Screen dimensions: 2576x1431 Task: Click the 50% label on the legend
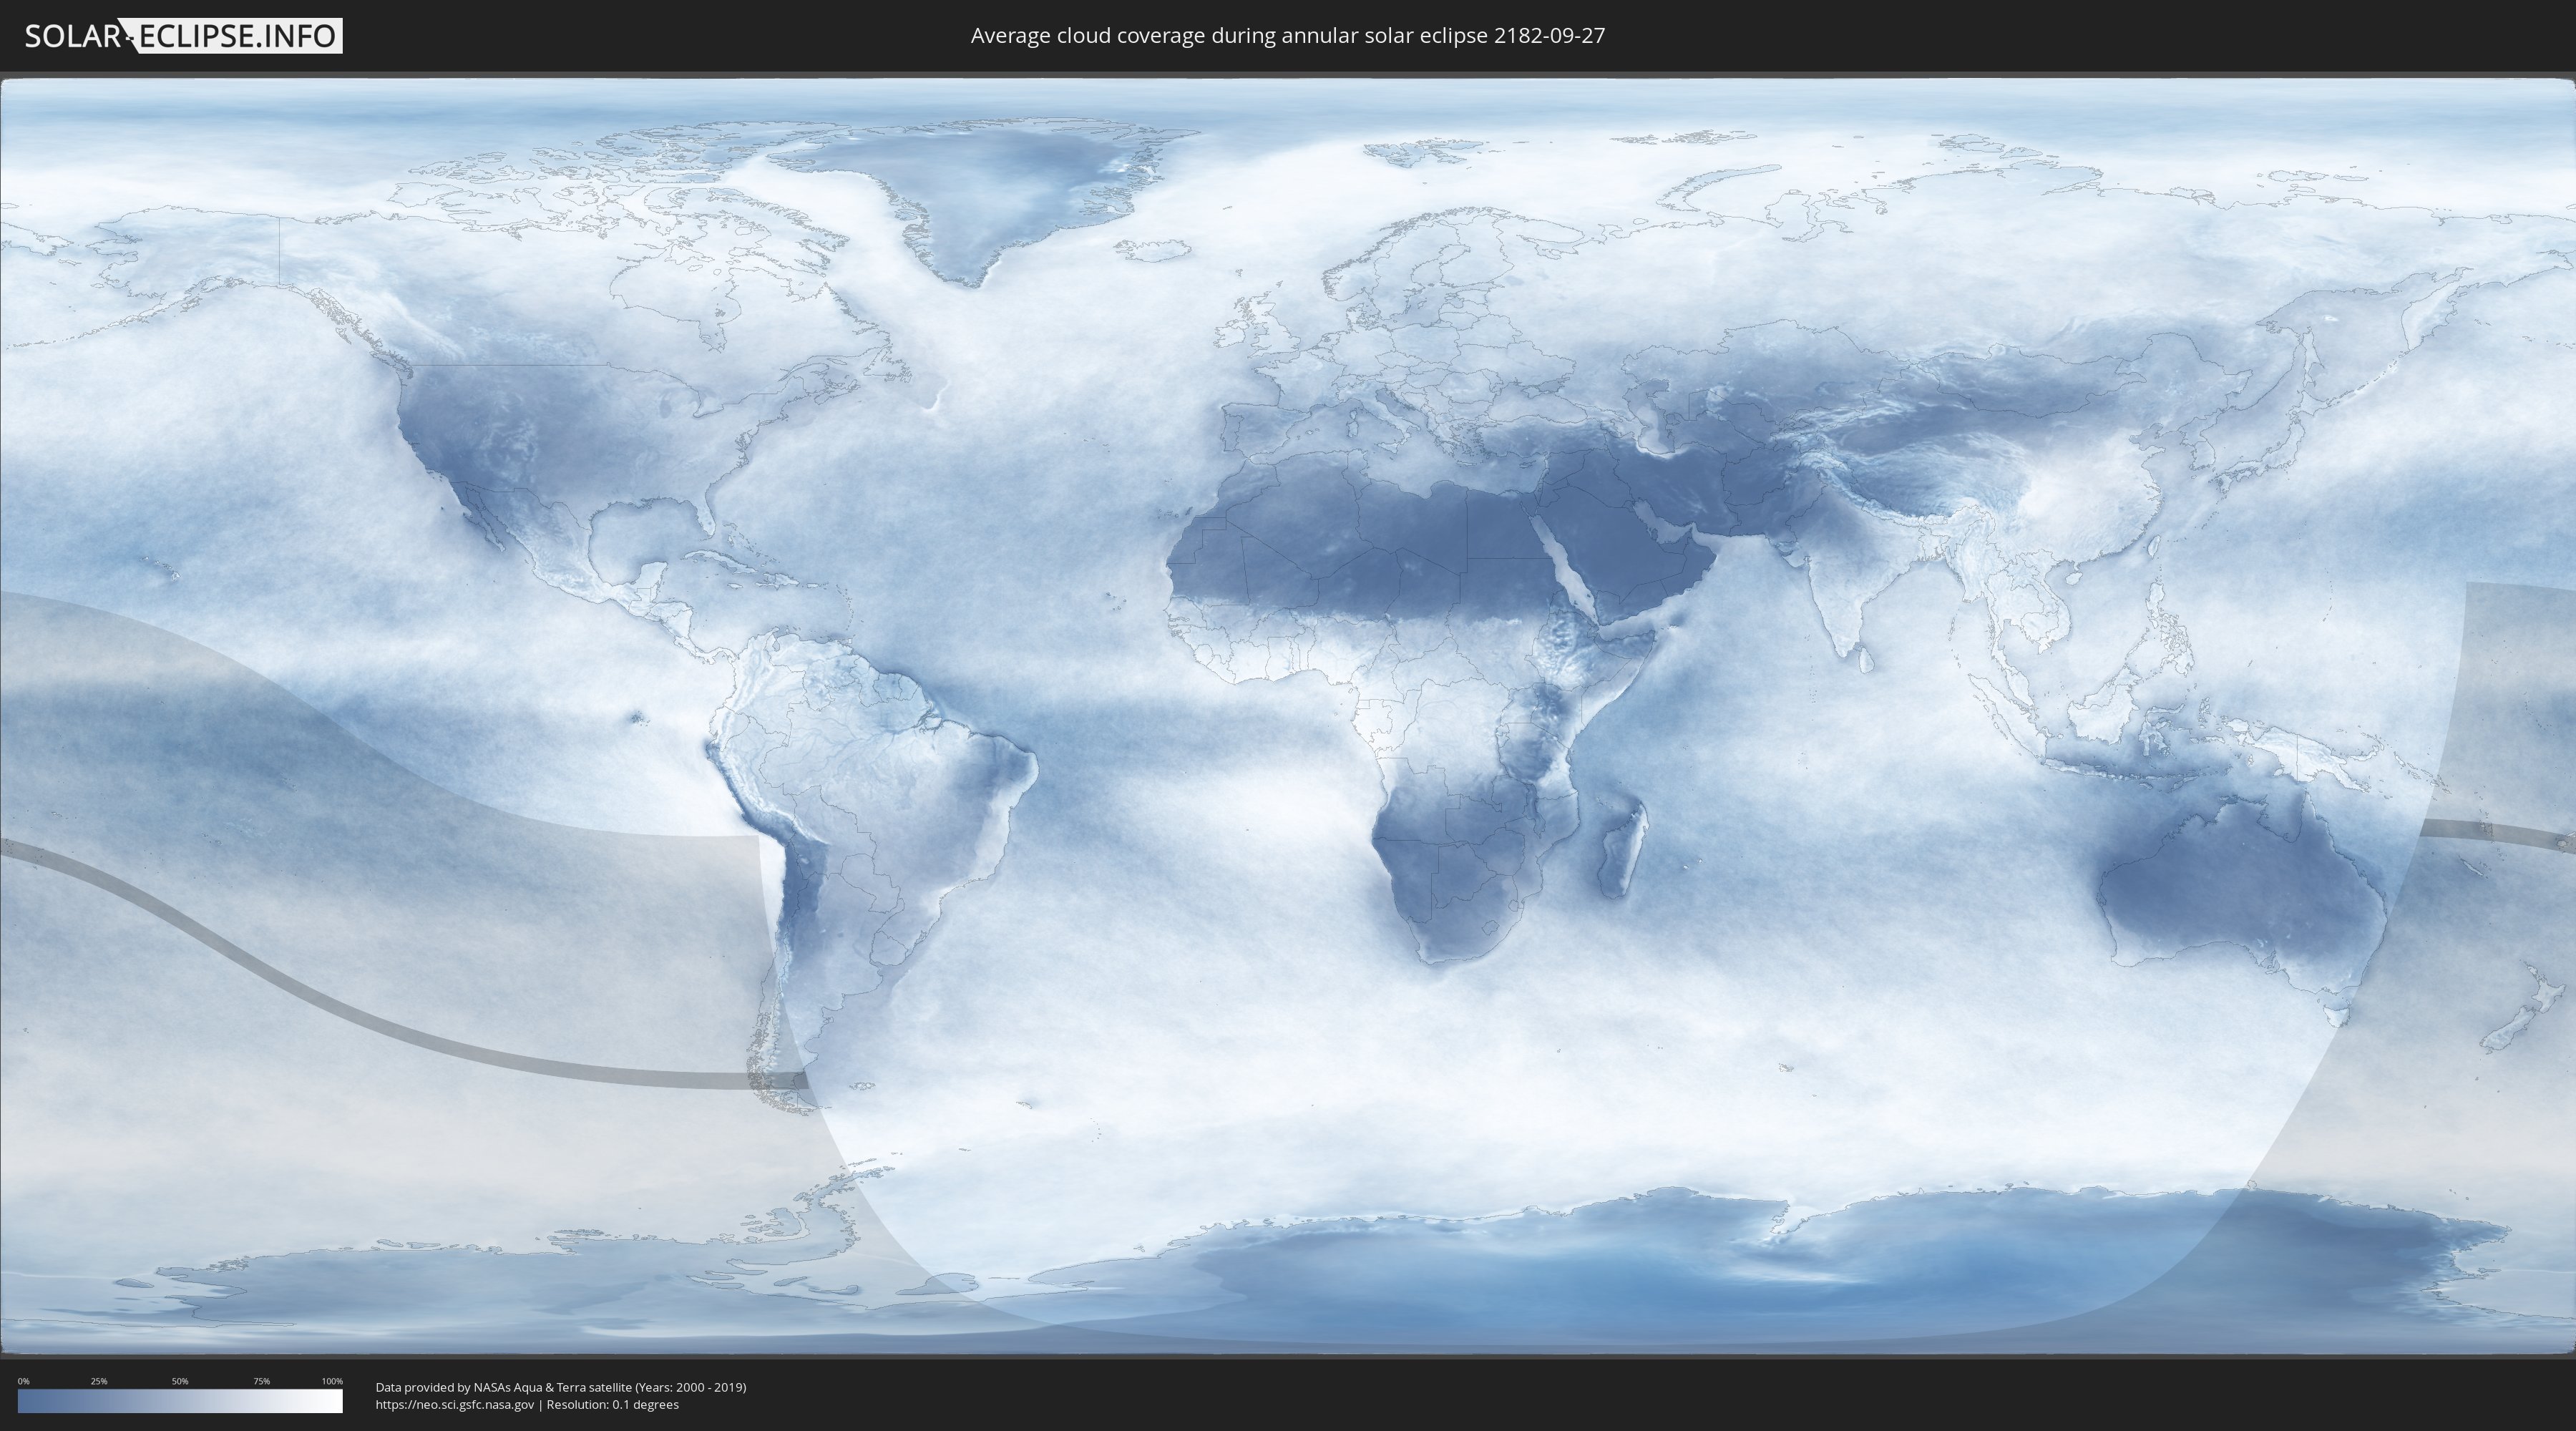tap(180, 1381)
